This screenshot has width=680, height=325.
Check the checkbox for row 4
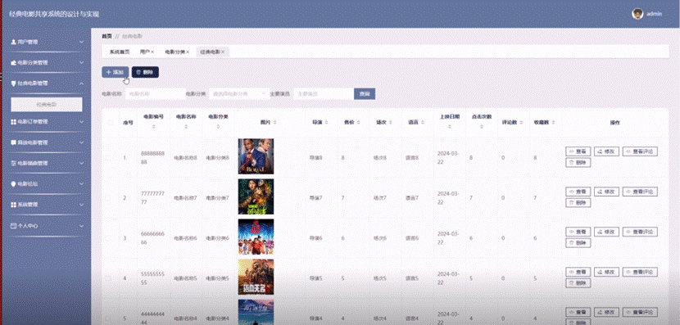click(x=108, y=278)
